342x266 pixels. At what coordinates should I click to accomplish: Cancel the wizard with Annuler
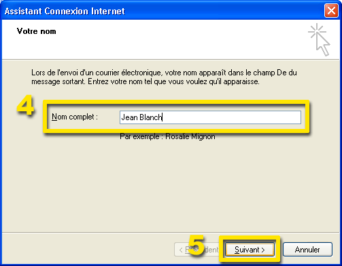coord(307,250)
